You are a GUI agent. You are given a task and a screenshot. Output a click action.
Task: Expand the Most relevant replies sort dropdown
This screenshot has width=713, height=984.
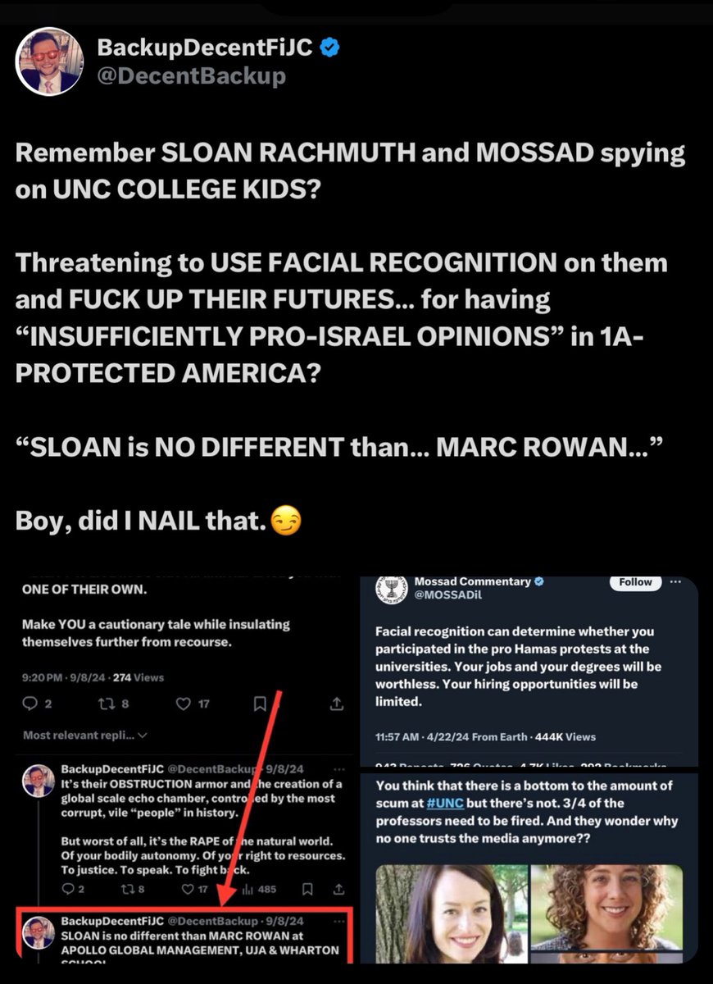click(85, 736)
